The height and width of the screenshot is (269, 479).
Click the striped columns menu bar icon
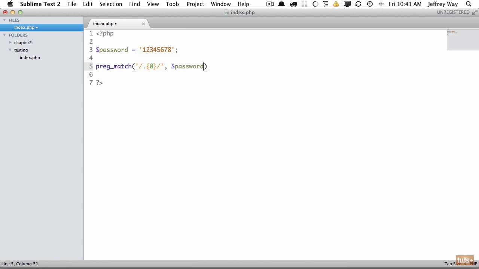(x=304, y=4)
